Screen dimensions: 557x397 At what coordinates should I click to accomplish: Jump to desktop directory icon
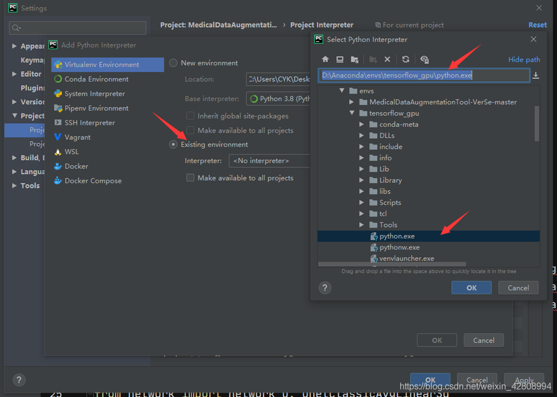(340, 59)
